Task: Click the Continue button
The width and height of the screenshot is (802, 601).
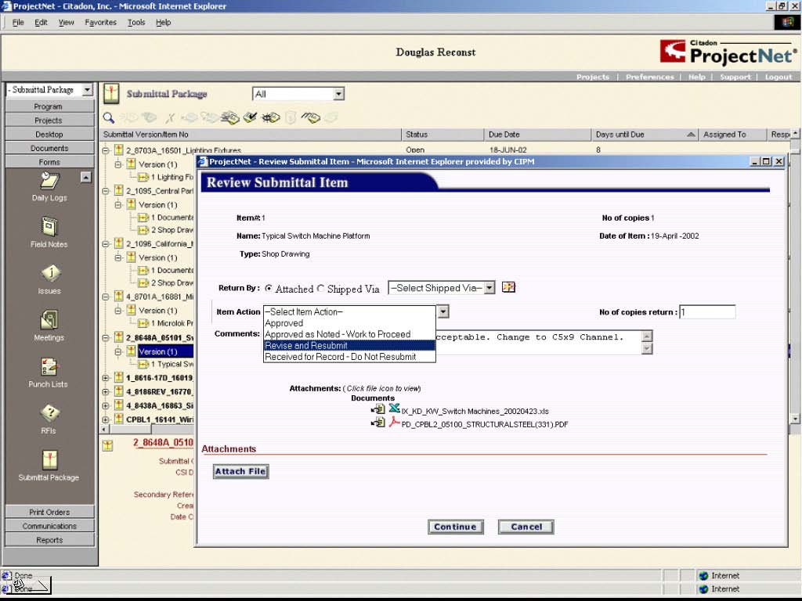Action: (x=455, y=527)
